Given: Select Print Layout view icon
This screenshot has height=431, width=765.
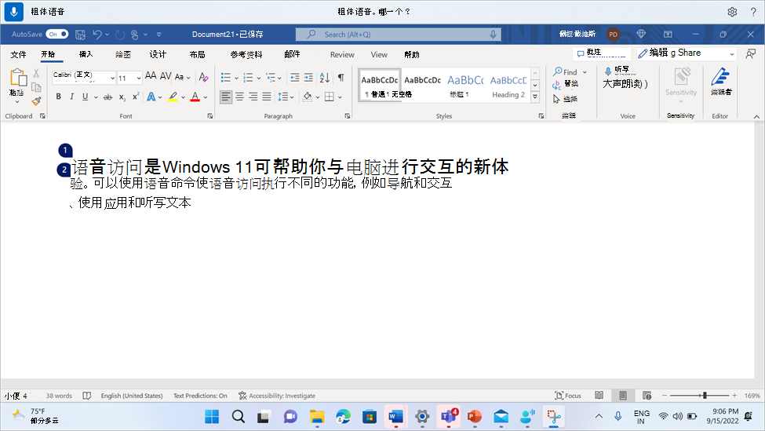Looking at the screenshot, I should click(x=623, y=396).
